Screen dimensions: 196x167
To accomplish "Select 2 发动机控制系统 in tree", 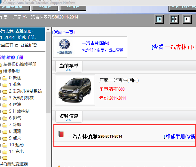I will (x=25, y=91).
